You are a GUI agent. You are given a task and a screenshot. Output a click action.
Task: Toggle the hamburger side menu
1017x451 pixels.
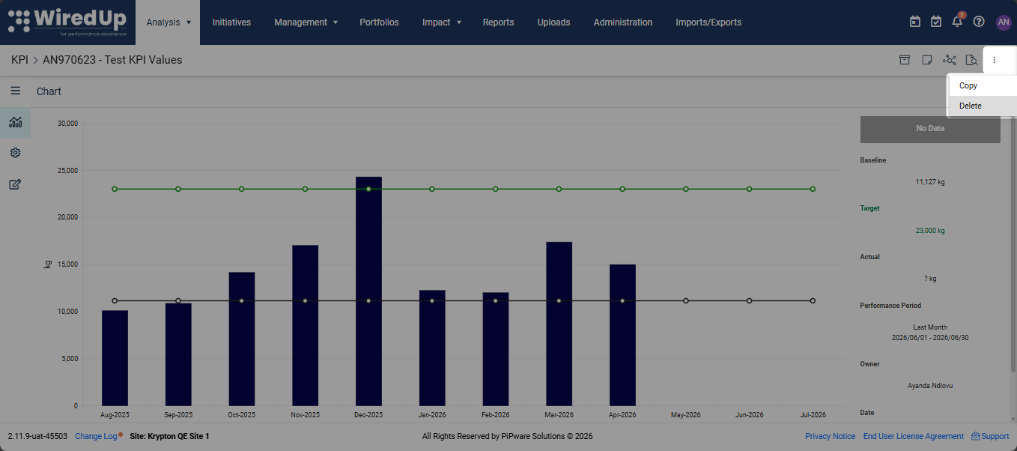(15, 91)
